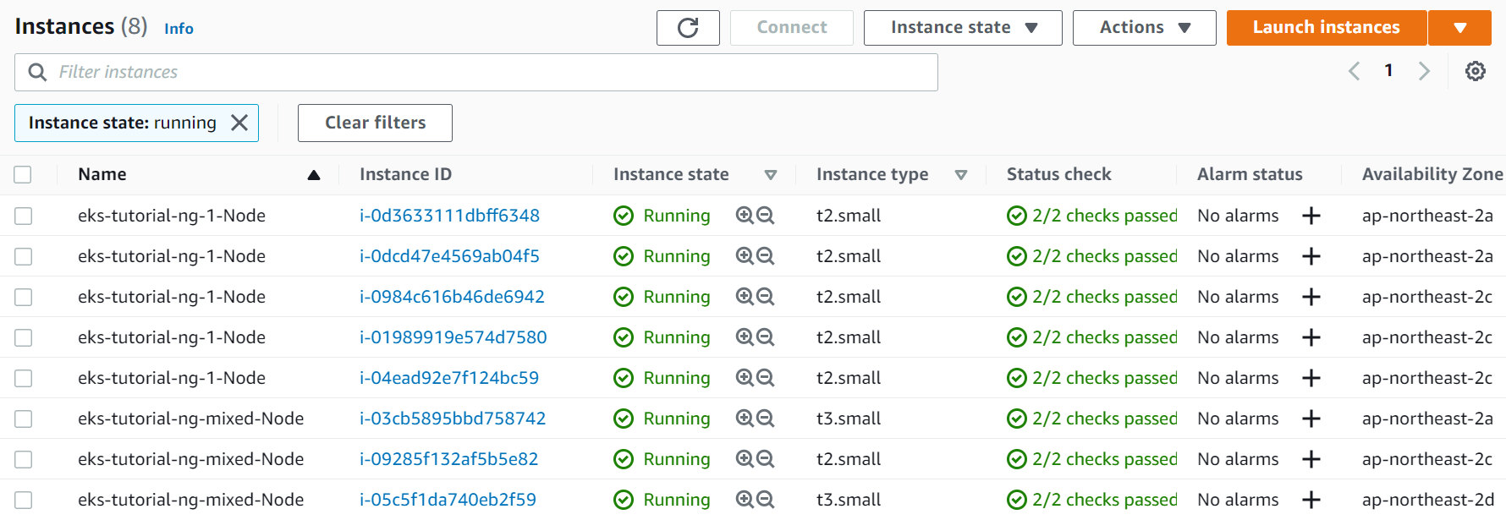
Task: Select checkbox for instance i-03cb5895bbd758742
Action: tap(23, 419)
